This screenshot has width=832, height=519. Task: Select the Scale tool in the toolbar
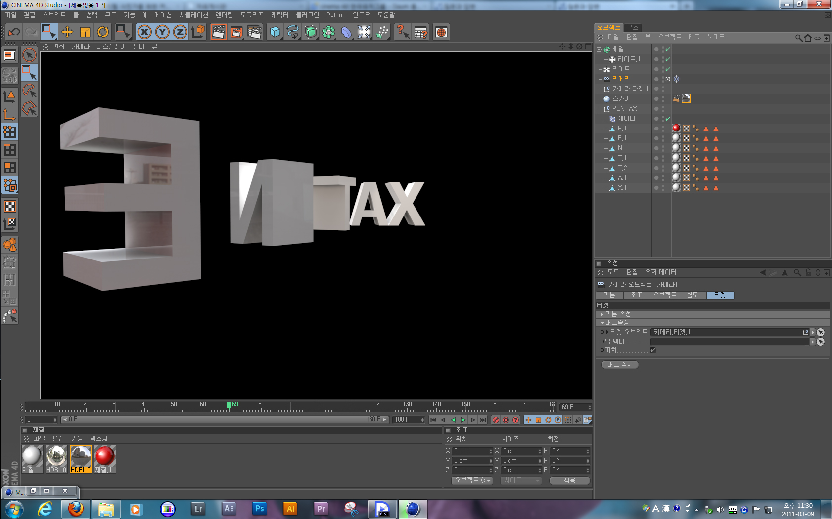(85, 32)
